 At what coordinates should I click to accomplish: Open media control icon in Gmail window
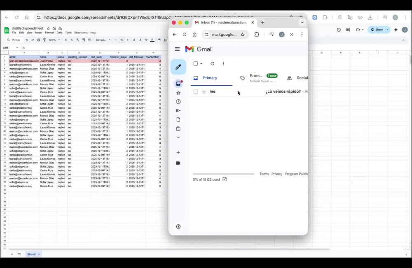[272, 35]
